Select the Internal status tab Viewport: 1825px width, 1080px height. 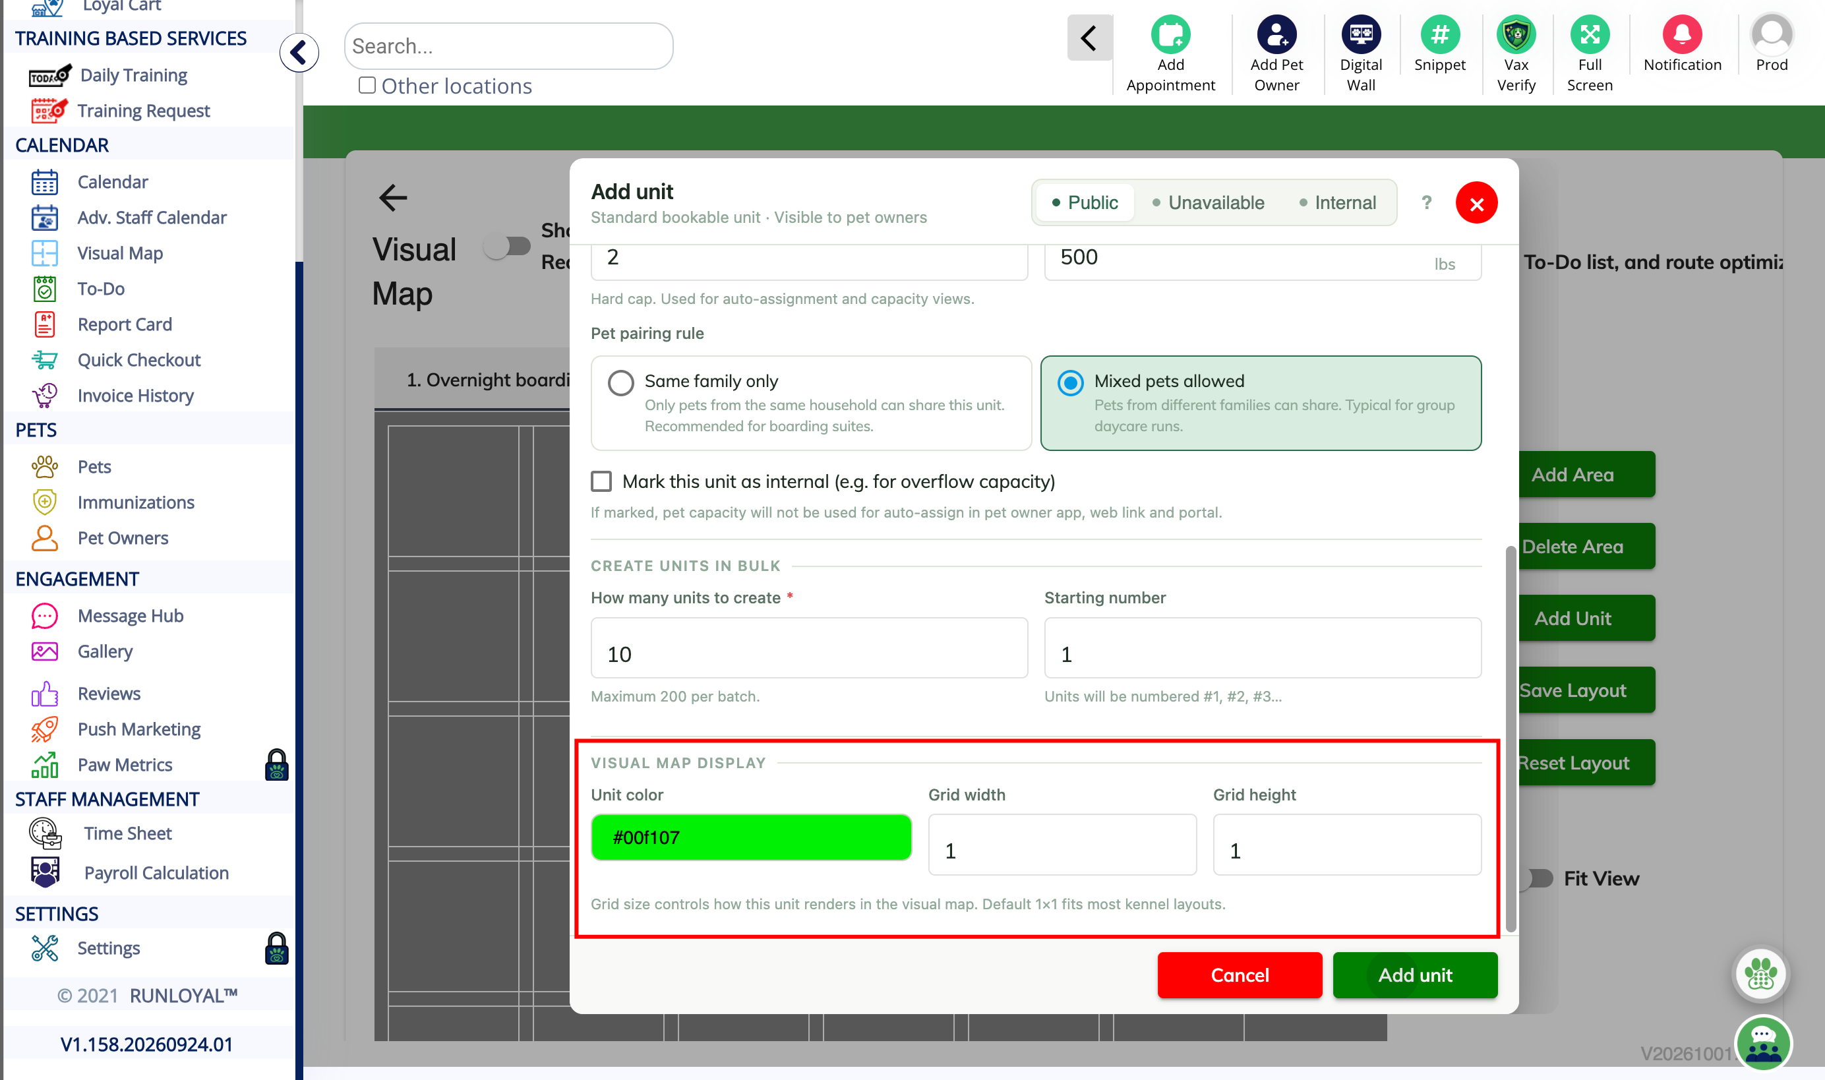[1338, 202]
